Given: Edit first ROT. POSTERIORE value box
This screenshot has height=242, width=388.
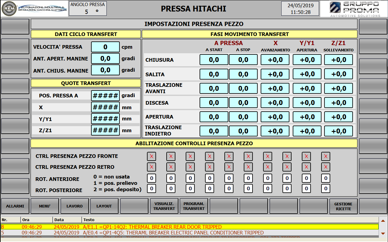Looking at the screenshot, I should coord(152,189).
